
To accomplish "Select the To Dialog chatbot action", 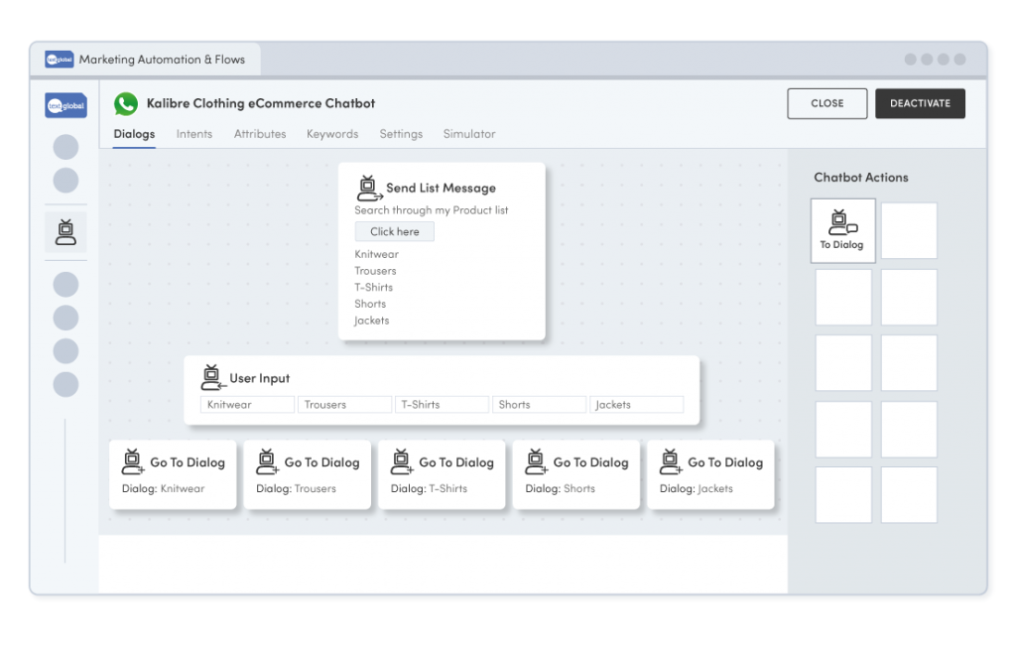I will pyautogui.click(x=842, y=231).
